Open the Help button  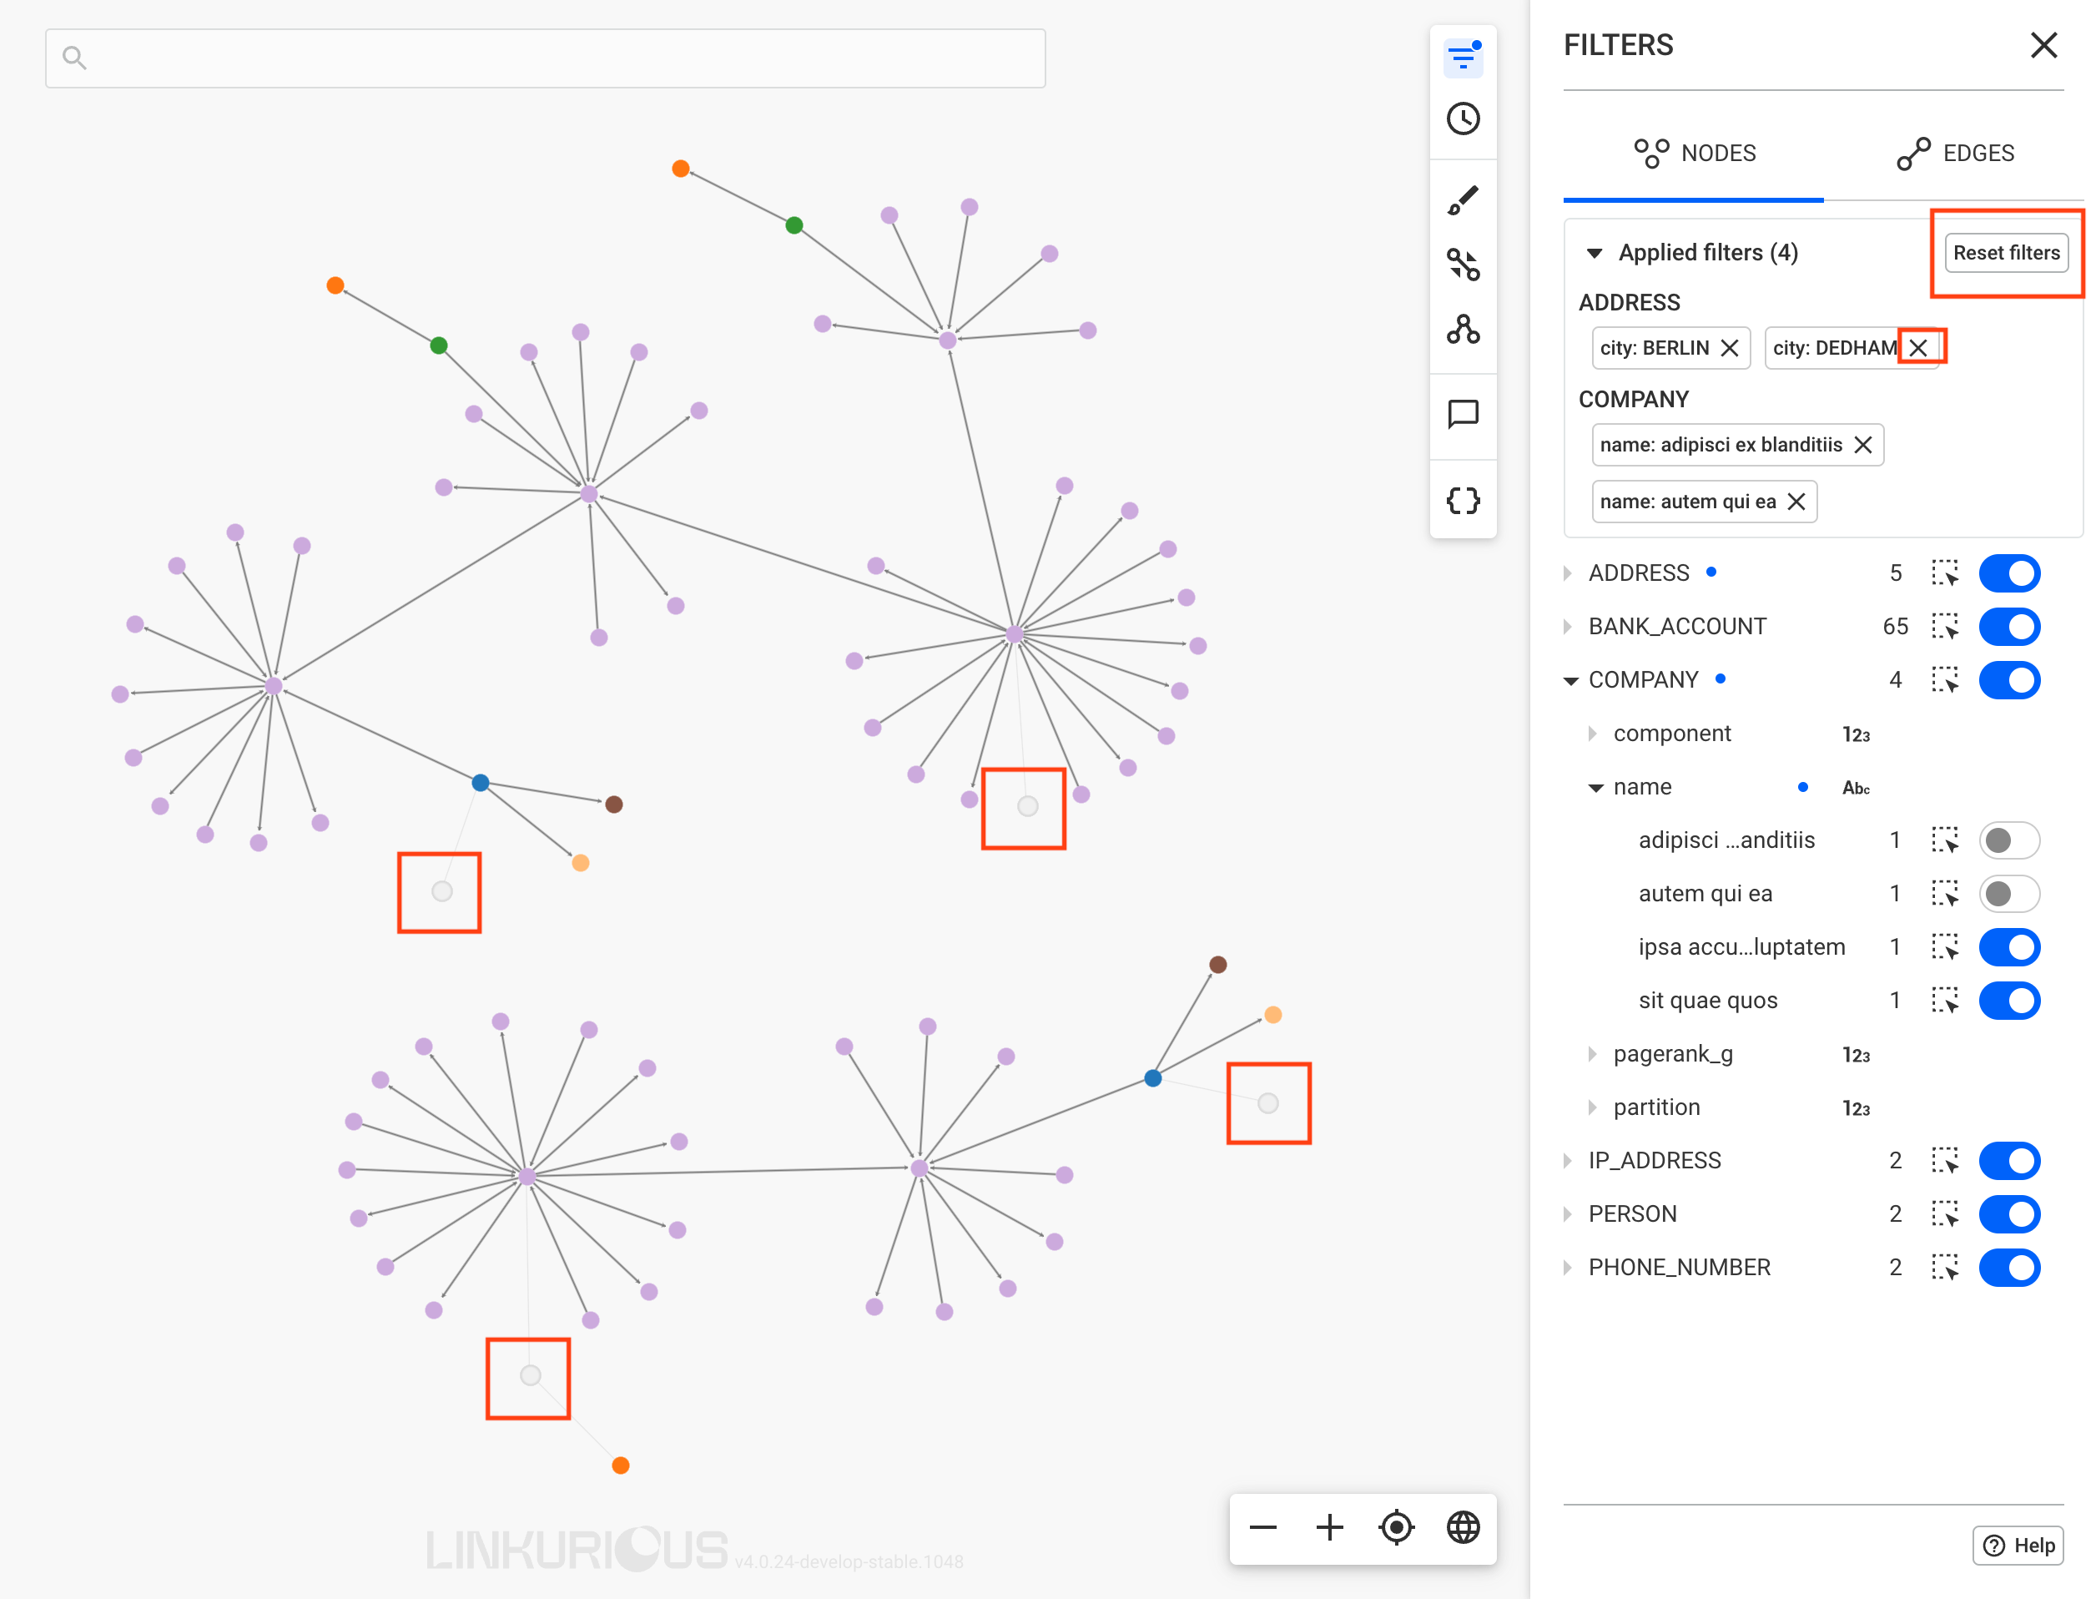2017,1545
